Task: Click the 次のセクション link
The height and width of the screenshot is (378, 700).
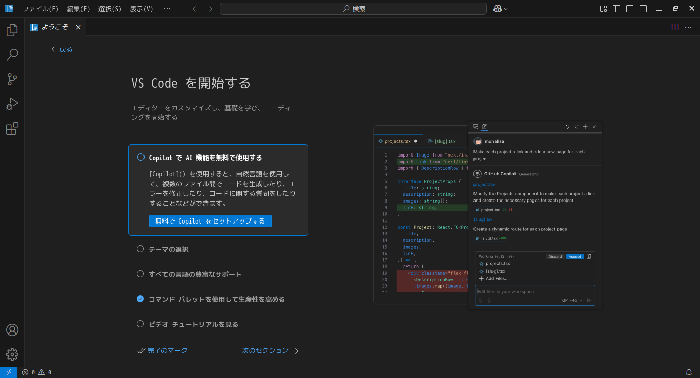Action: pyautogui.click(x=265, y=350)
